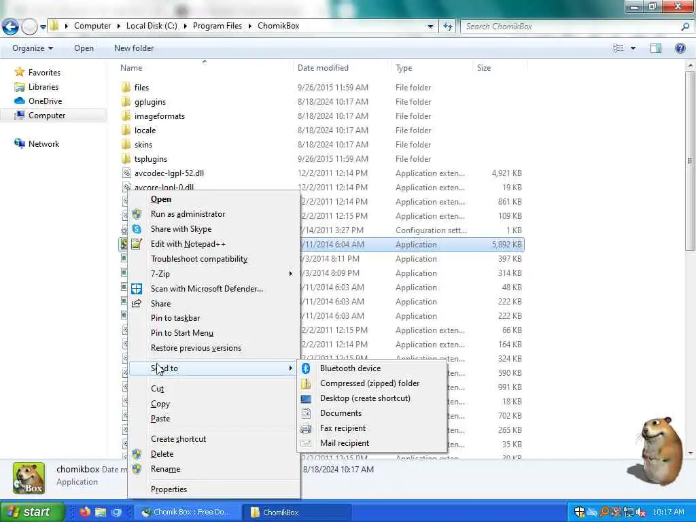Expand the 7-Zip submenu
Viewport: 696px width, 522px height.
click(213, 273)
